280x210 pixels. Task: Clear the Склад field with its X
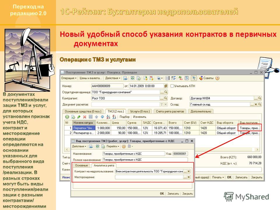[256, 104]
